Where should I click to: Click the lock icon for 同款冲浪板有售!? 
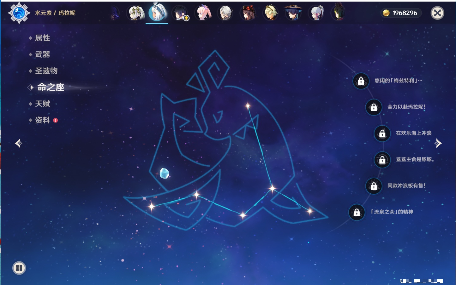pyautogui.click(x=374, y=186)
